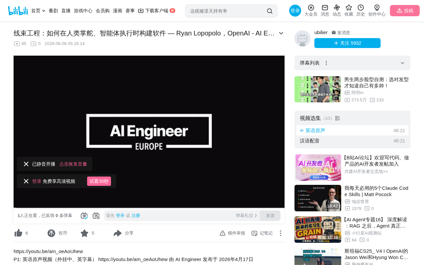
Task: Click the 投币 coin icon
Action: coord(51,233)
